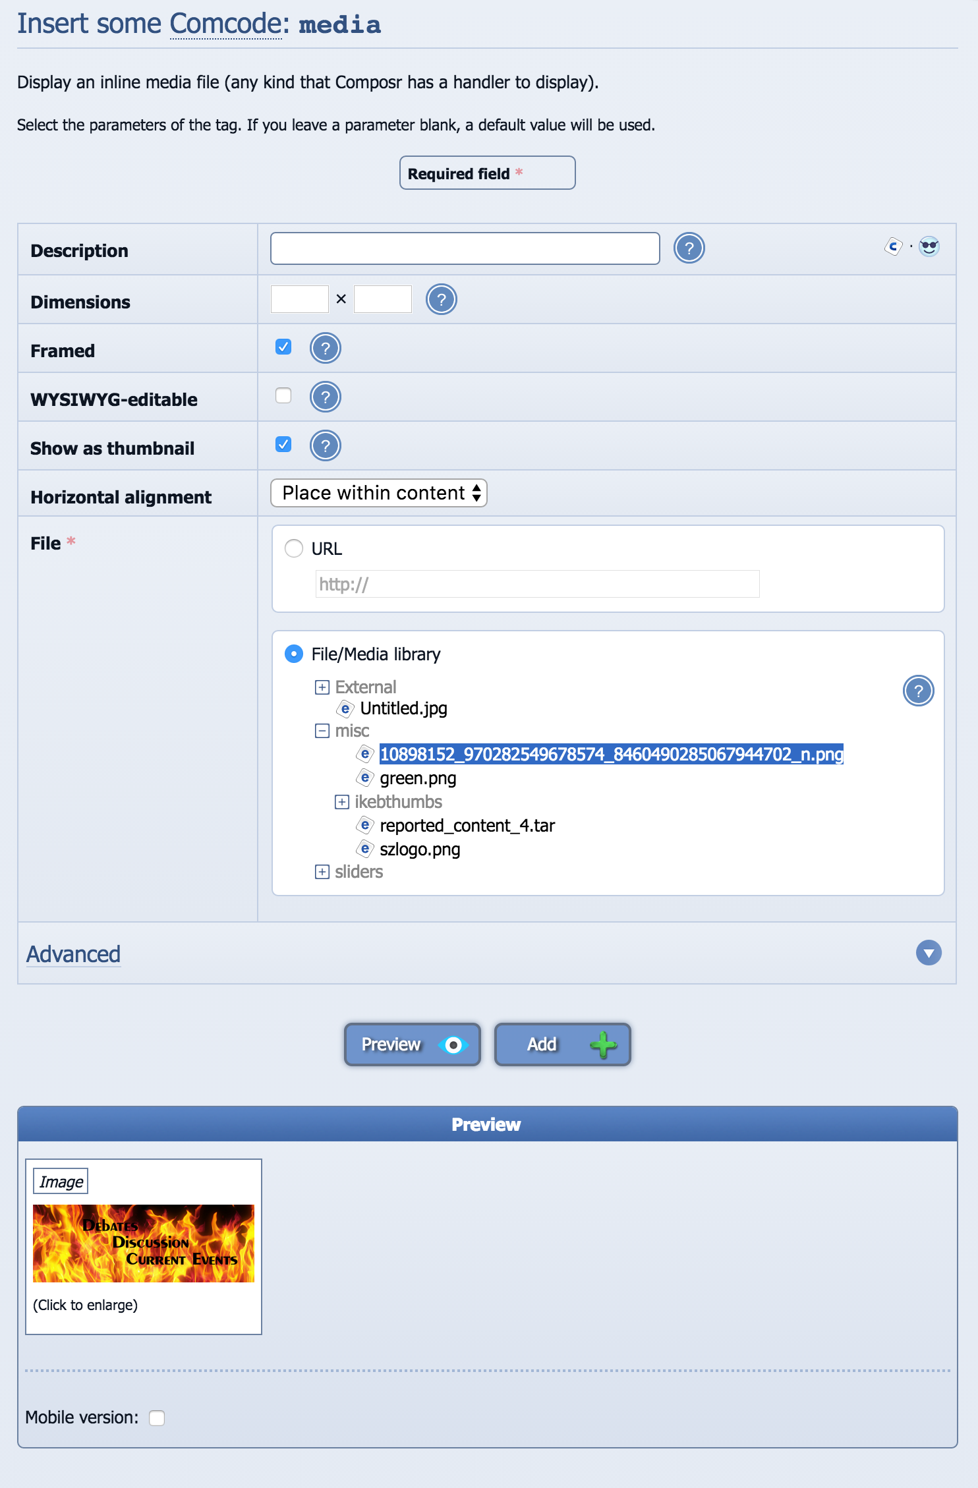Uncheck the Framed checkbox
The image size is (978, 1488).
283,347
